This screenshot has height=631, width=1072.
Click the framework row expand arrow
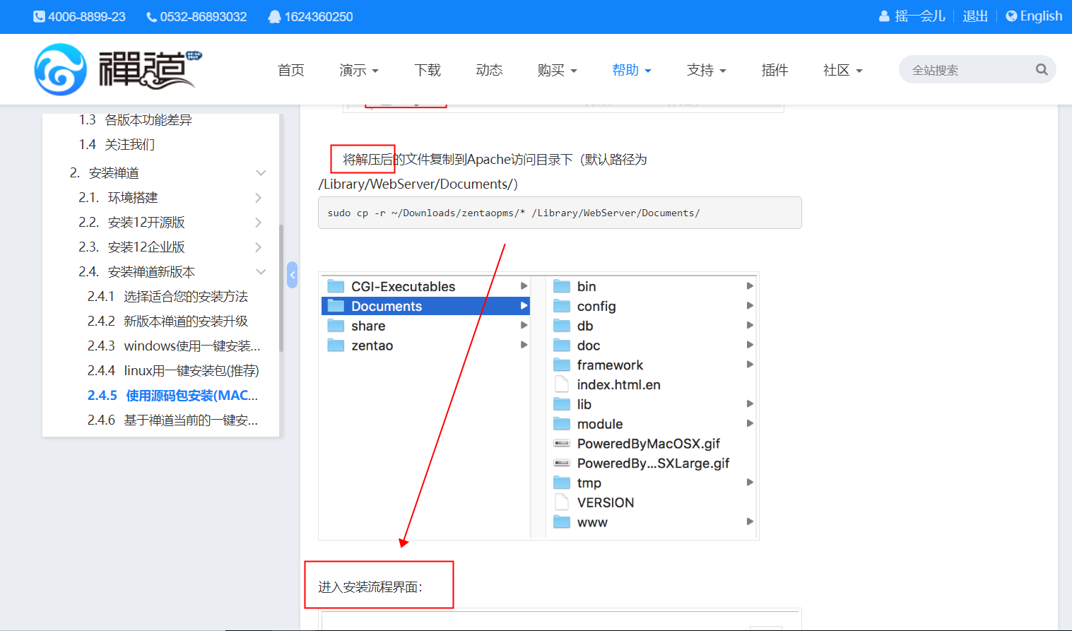750,365
